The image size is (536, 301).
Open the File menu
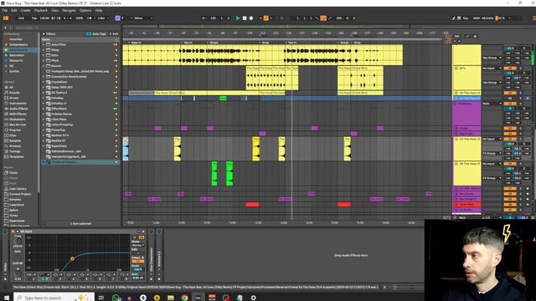(x=5, y=11)
